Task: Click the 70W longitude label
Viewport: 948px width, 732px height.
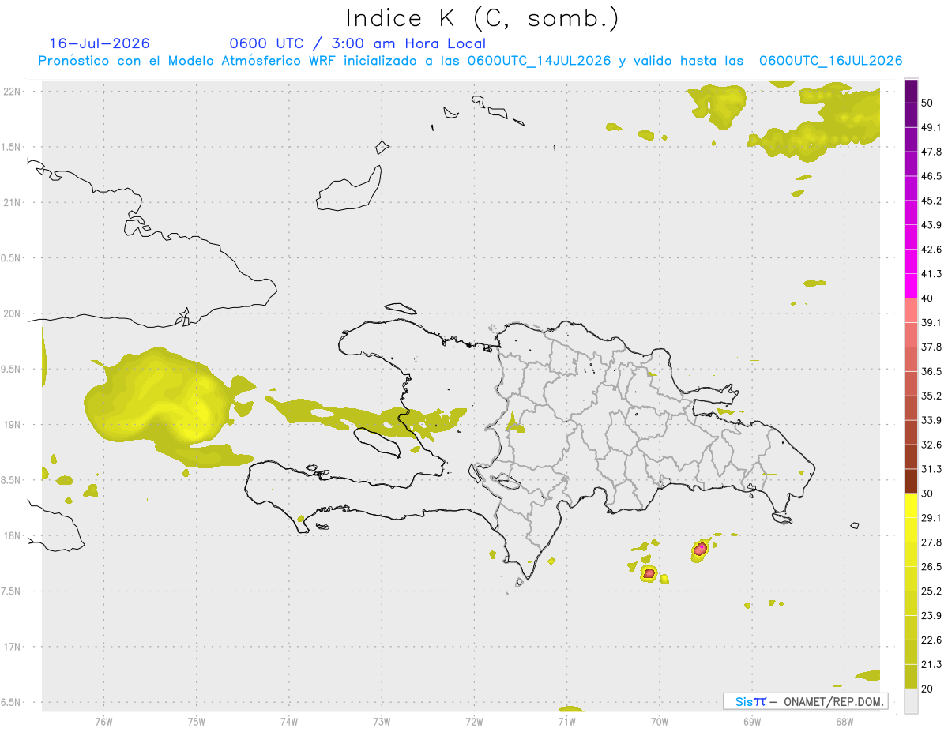Action: click(x=659, y=721)
